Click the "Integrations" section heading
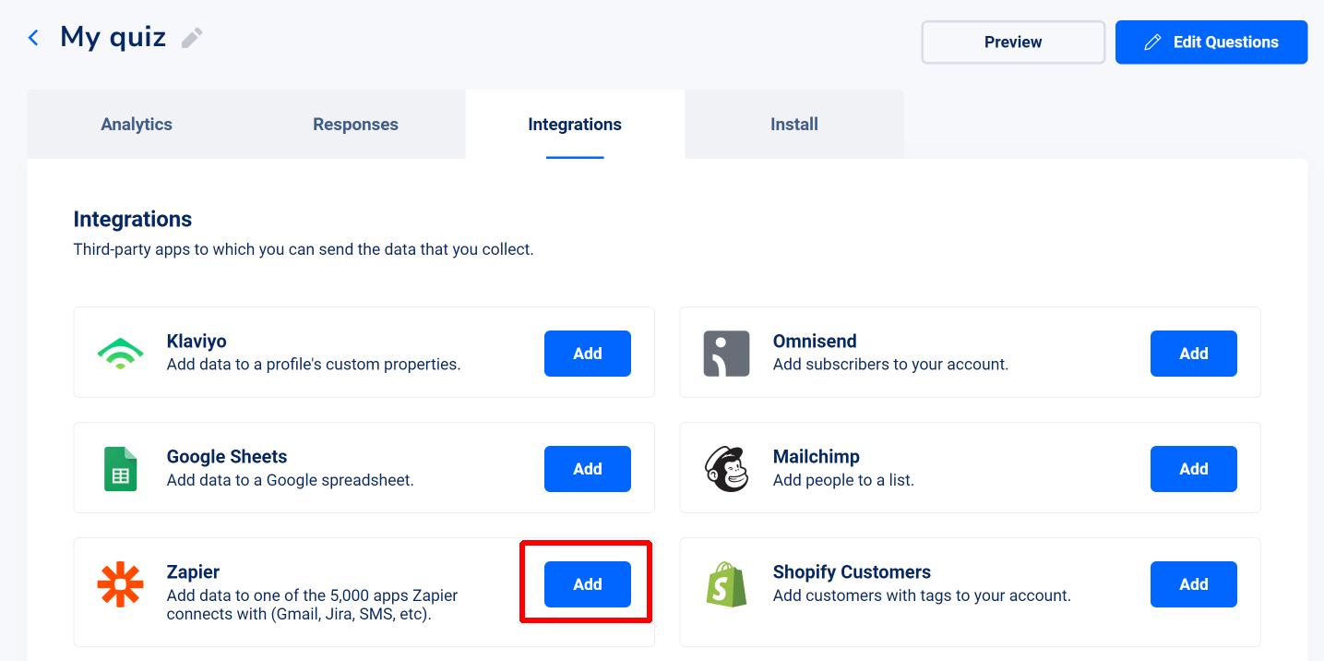1324x661 pixels. (133, 220)
